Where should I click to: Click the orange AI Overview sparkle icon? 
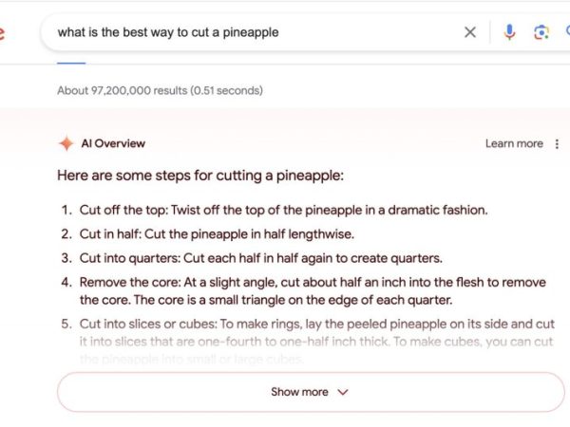[66, 143]
